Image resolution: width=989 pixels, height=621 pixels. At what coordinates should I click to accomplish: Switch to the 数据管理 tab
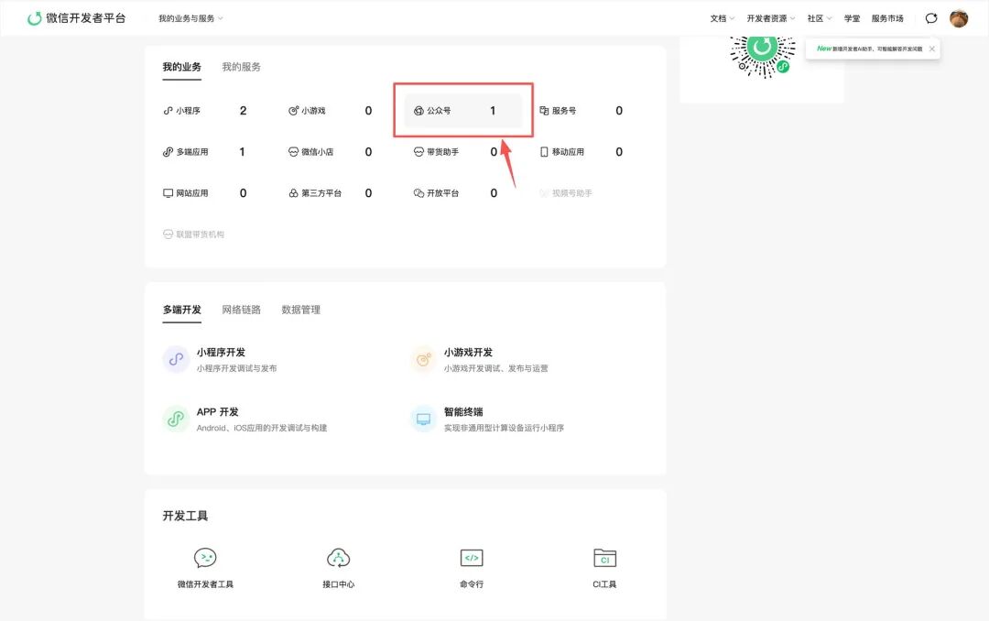pos(301,310)
